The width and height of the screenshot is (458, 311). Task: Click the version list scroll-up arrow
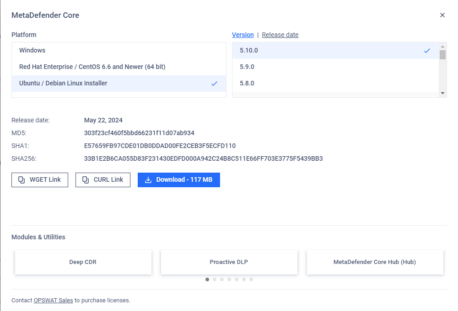443,46
